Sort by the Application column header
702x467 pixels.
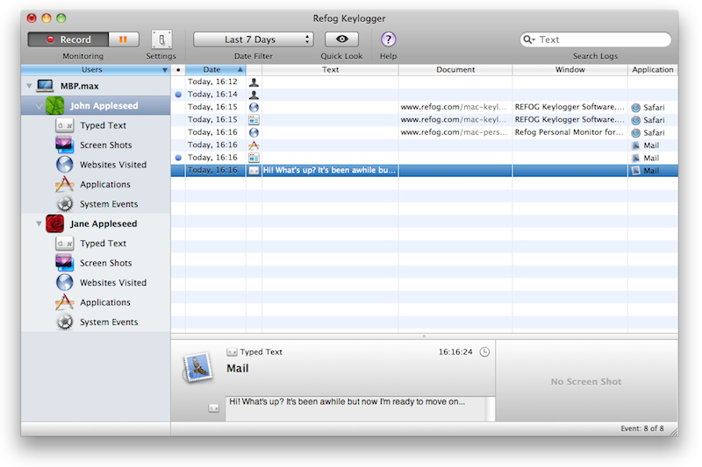653,70
